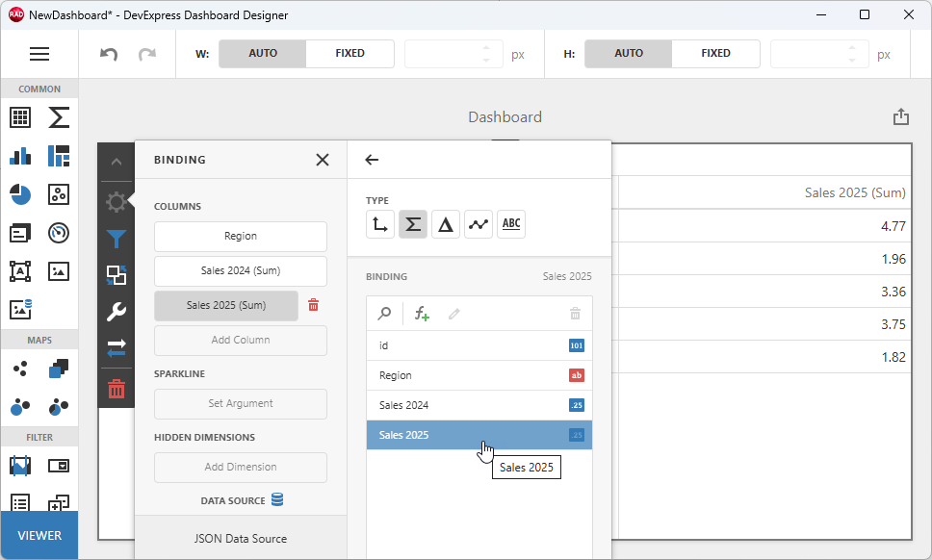Switch to VIEWER mode
This screenshot has height=560, width=932.
click(39, 535)
